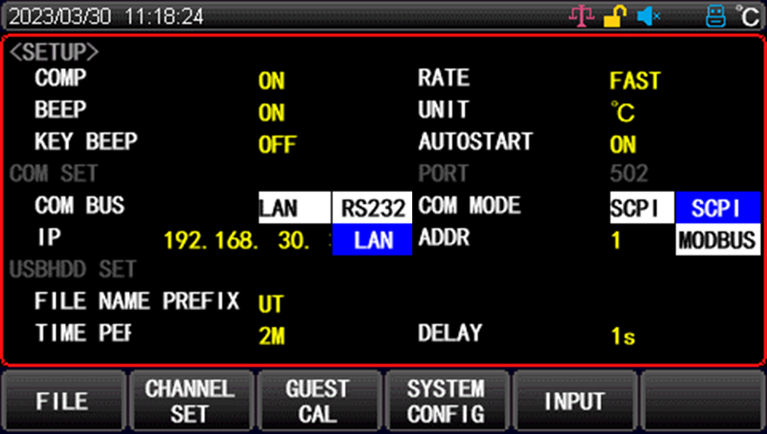Choose blue SCPI option in COM MODE list

click(718, 208)
